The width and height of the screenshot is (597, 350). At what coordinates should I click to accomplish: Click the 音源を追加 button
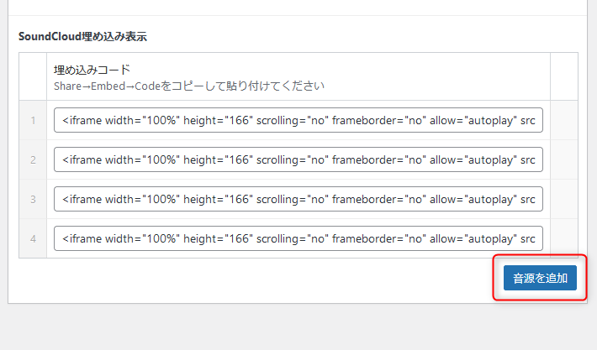pyautogui.click(x=540, y=278)
